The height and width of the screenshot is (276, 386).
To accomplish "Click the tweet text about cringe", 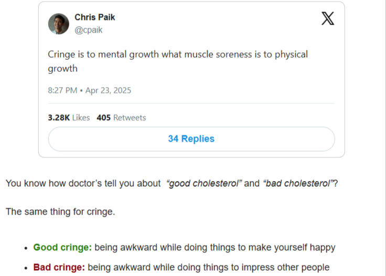I will pyautogui.click(x=178, y=61).
